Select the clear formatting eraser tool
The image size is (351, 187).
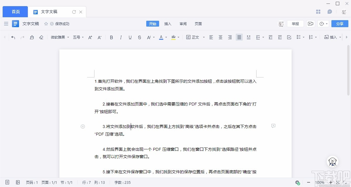[x=41, y=37]
